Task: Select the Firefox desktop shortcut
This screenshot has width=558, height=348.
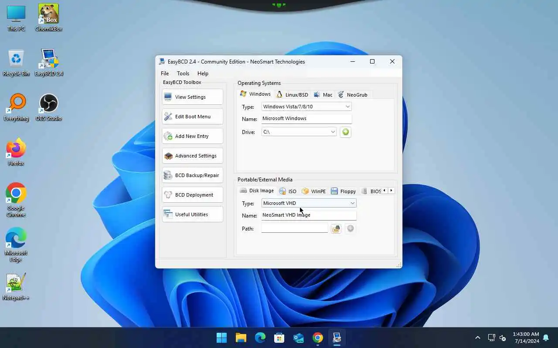Action: click(x=16, y=153)
